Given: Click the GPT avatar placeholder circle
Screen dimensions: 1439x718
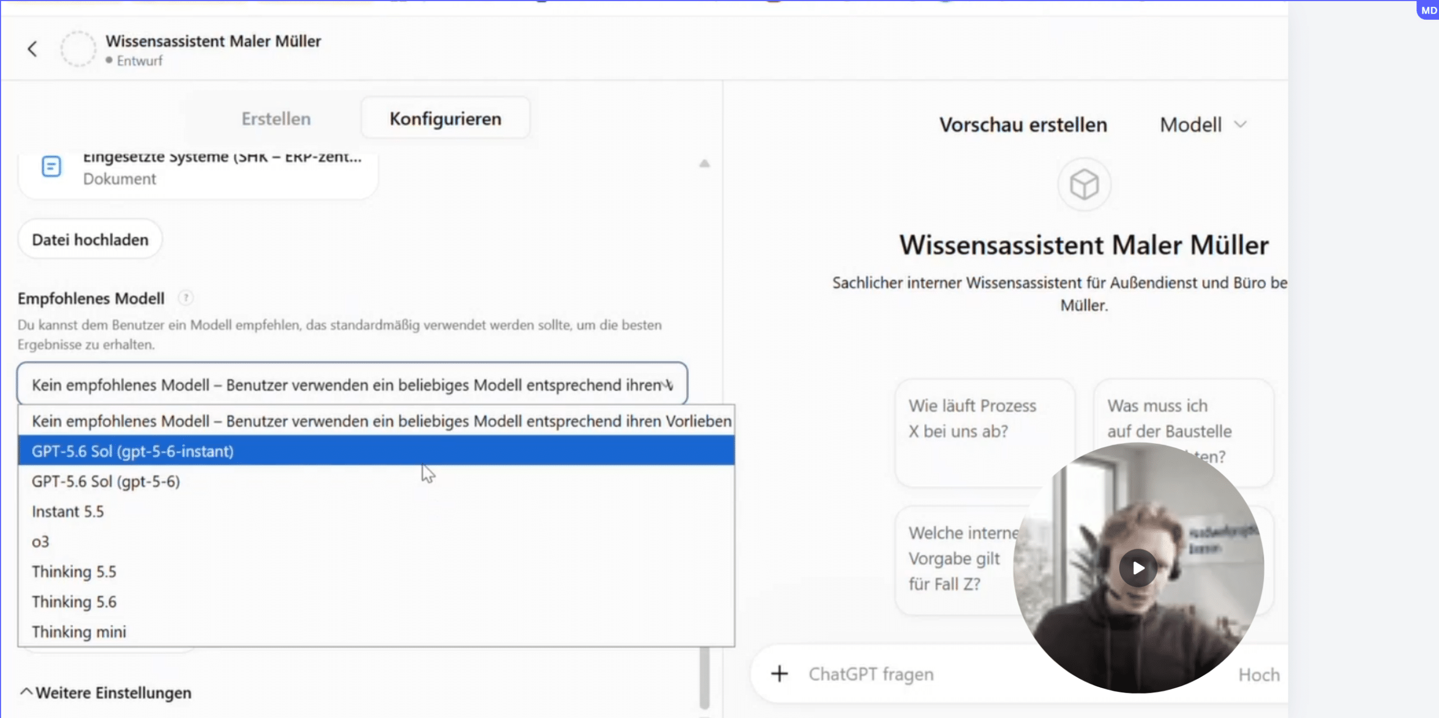Looking at the screenshot, I should [x=78, y=49].
